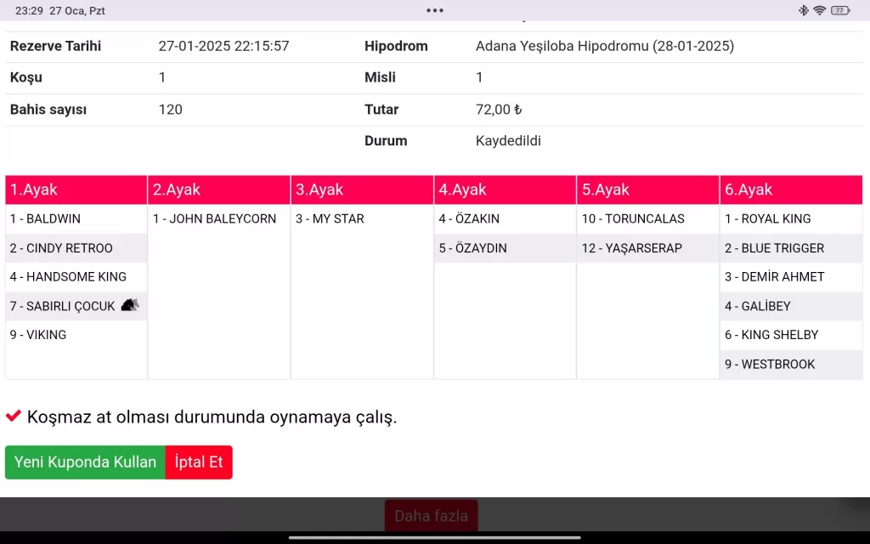
Task: Tap the Adana Yeşiloba Hipodromu value
Action: pos(604,46)
